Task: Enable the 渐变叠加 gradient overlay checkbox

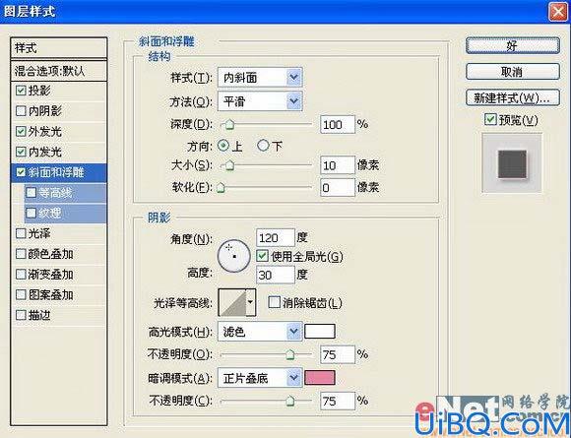Action: [x=21, y=275]
